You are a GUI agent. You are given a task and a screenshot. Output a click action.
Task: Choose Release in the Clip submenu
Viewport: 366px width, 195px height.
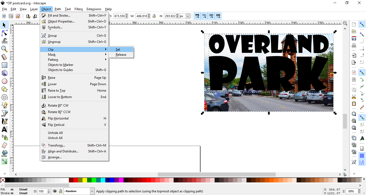click(121, 55)
